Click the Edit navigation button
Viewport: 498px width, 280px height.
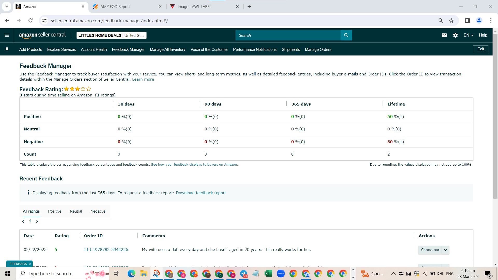coord(481,49)
